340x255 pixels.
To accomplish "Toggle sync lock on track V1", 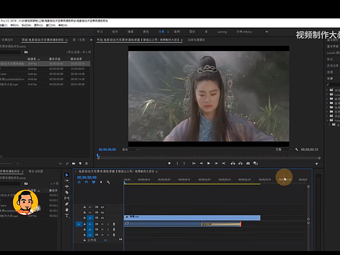I will tap(96, 218).
